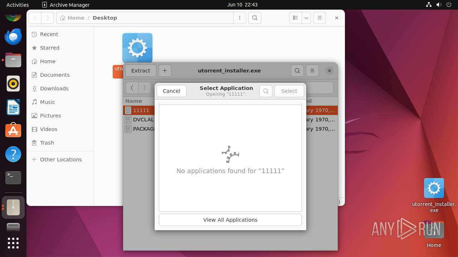Open Recent in Files sidebar

(x=60, y=34)
